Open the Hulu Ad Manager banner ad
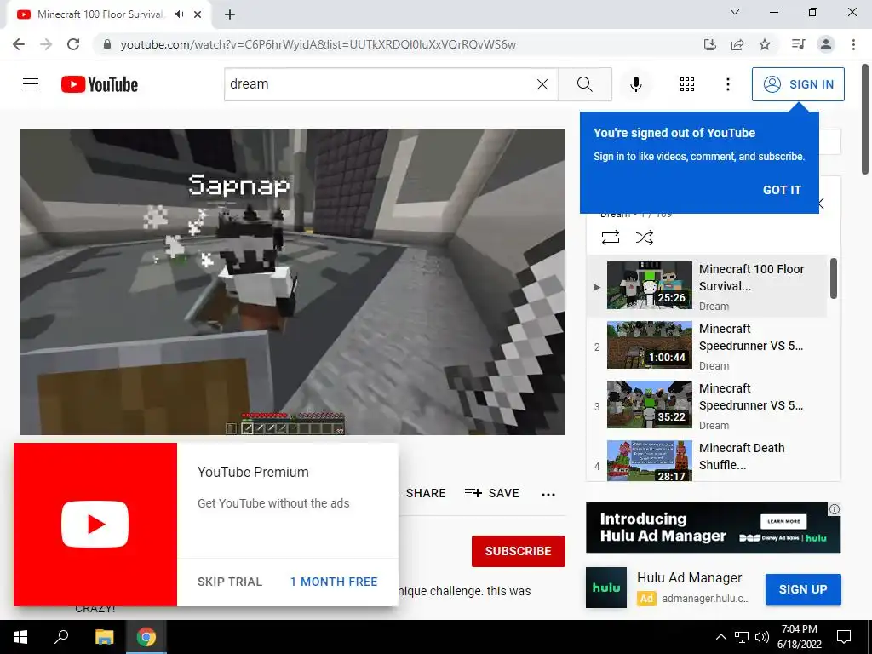 pos(713,528)
